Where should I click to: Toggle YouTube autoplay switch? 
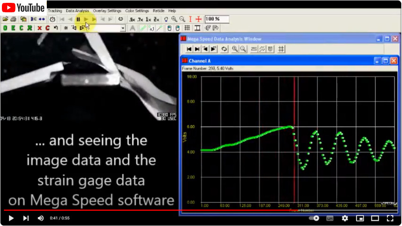(314, 218)
